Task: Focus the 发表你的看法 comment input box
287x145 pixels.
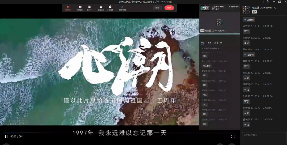Action: (264, 138)
